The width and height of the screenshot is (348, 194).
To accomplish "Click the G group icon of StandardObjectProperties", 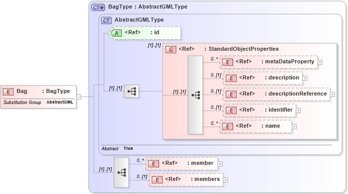I will click(171, 50).
